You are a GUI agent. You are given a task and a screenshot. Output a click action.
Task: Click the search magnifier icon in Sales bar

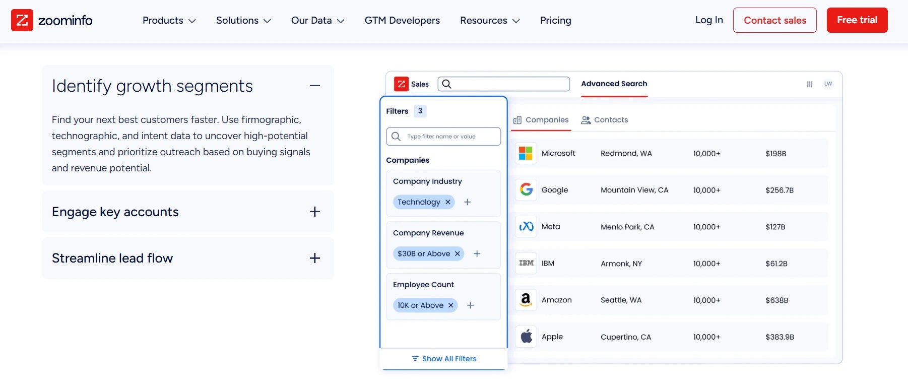pyautogui.click(x=446, y=84)
